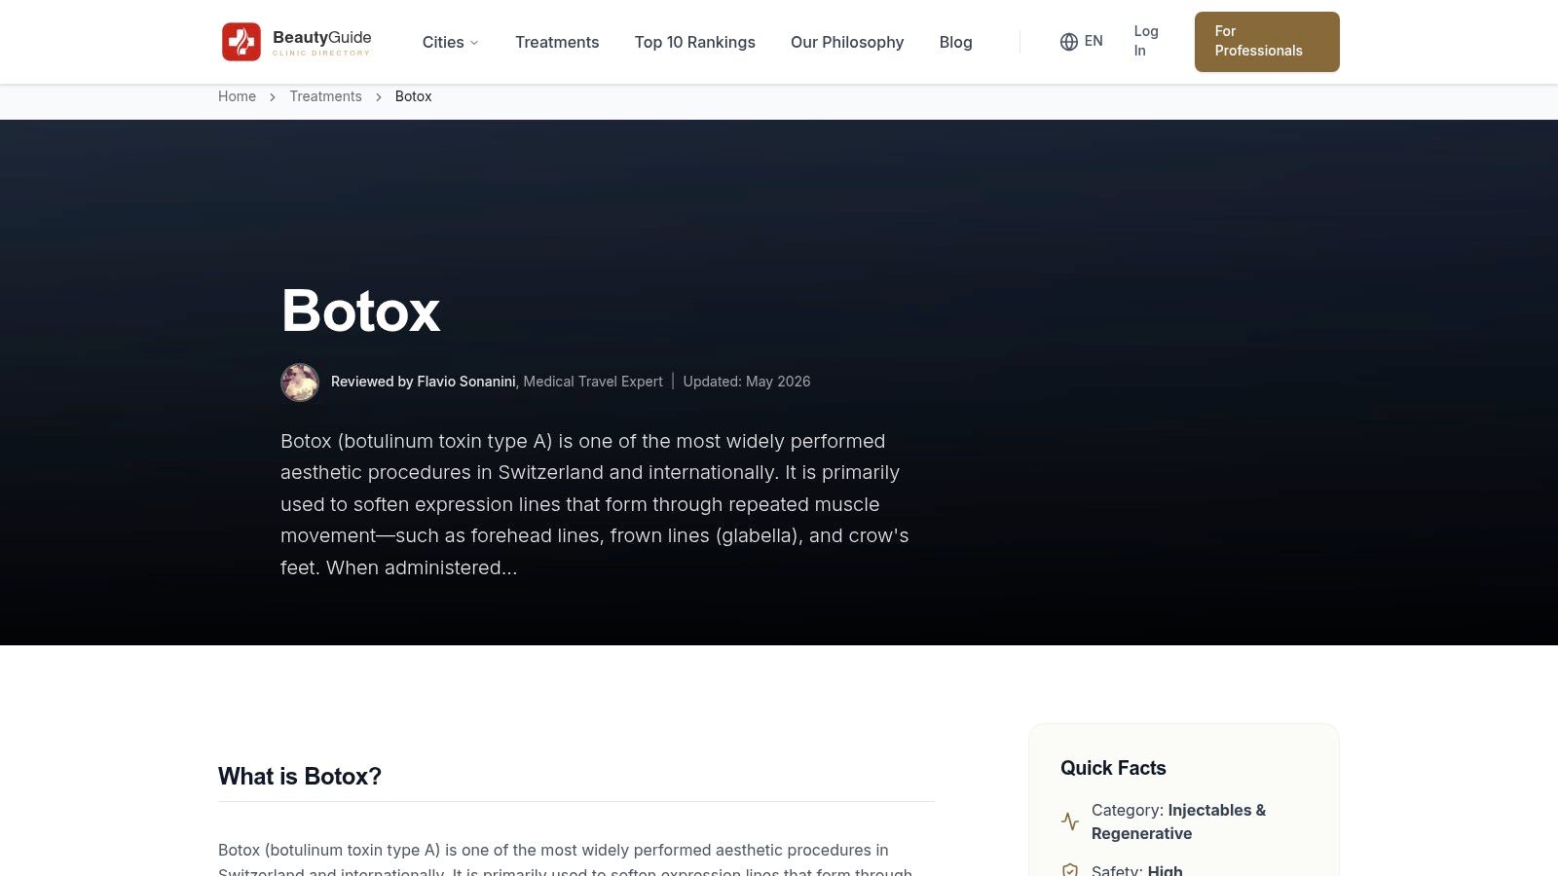
Task: Visit the Blog section
Action: tap(956, 42)
